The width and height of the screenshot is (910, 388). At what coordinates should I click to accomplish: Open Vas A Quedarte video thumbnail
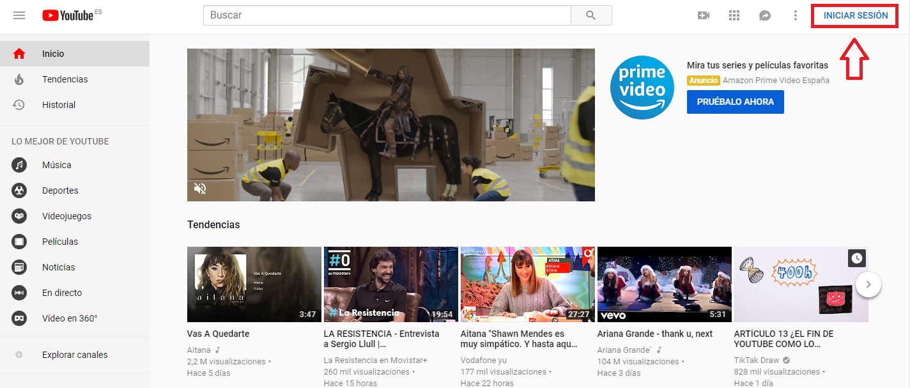pyautogui.click(x=254, y=284)
